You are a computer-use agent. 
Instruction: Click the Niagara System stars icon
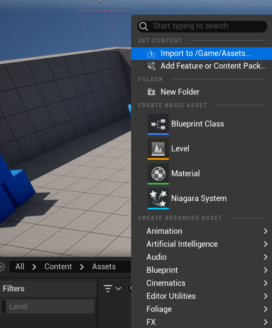tap(158, 199)
